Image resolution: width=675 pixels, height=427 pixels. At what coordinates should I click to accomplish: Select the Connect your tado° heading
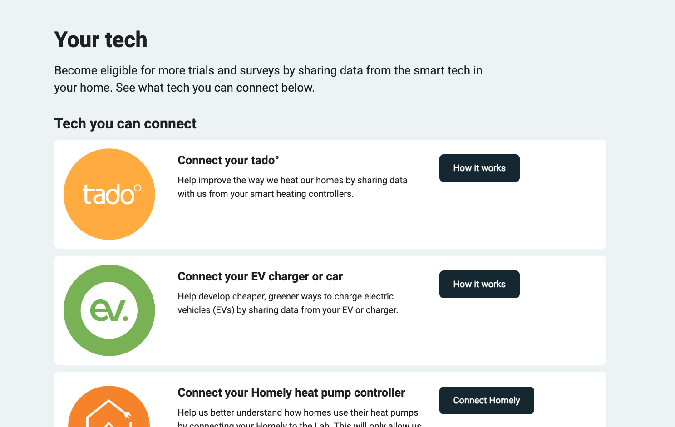[228, 160]
